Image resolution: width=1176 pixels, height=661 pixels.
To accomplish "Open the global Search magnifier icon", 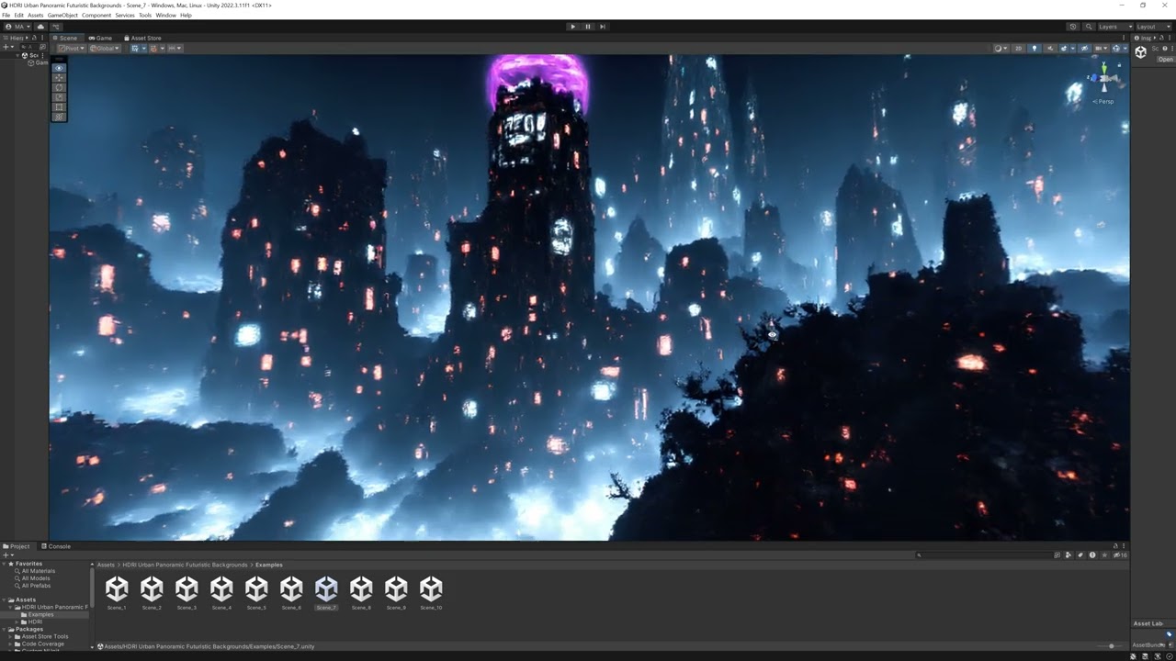I will pyautogui.click(x=1089, y=27).
